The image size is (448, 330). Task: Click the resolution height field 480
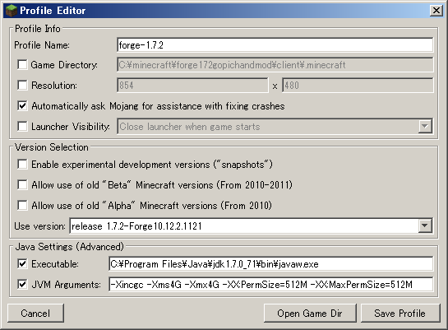click(x=358, y=86)
